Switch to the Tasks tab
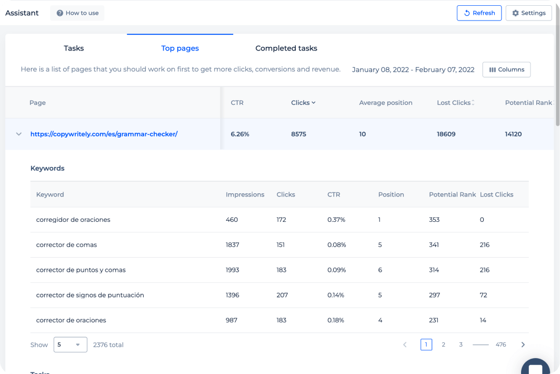This screenshot has width=560, height=374. (74, 48)
